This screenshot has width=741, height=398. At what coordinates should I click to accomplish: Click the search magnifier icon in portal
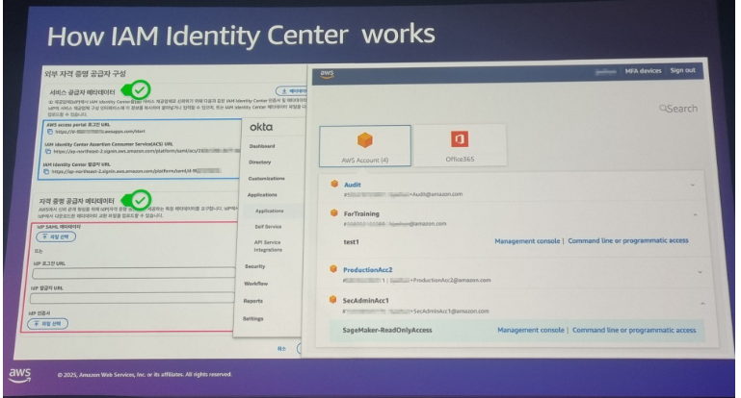pyautogui.click(x=663, y=109)
